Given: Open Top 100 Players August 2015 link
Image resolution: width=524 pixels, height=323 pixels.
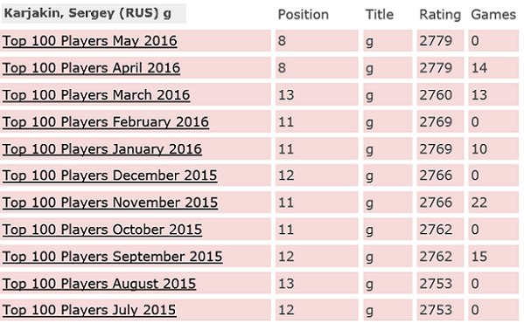Looking at the screenshot, I should (x=99, y=284).
